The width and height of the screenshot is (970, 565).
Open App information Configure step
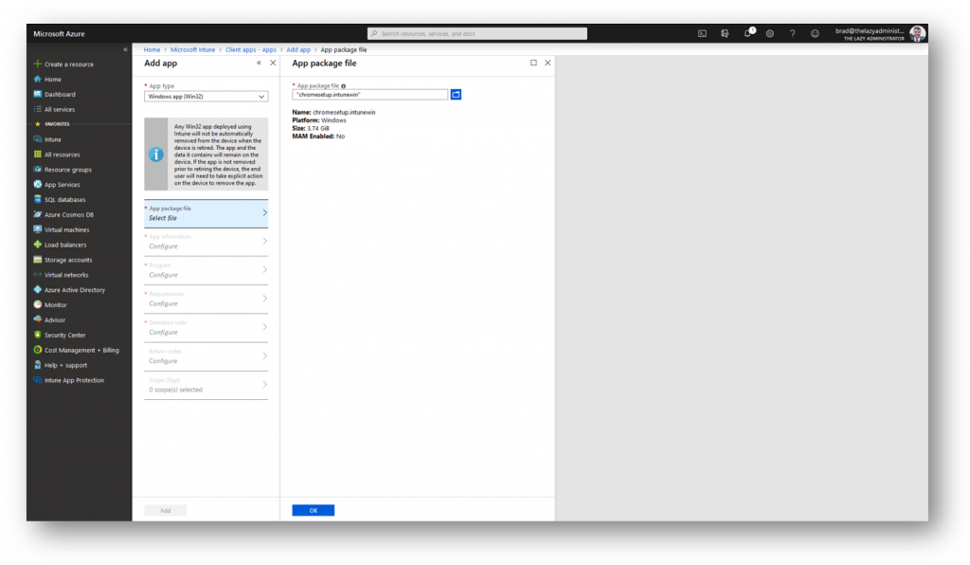(206, 242)
